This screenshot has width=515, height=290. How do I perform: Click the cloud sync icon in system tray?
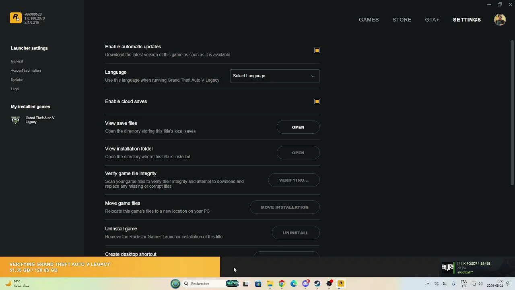[x=445, y=284]
